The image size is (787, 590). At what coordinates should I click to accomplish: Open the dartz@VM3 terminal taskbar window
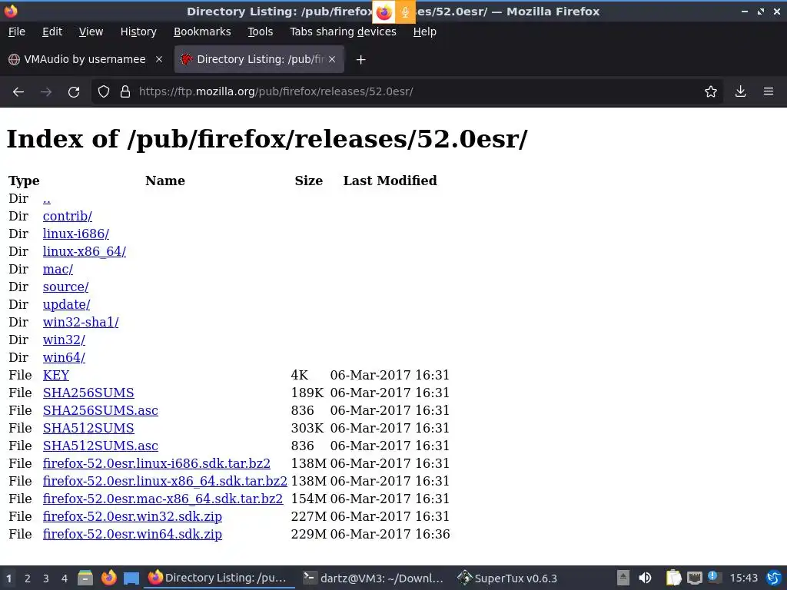click(x=374, y=578)
